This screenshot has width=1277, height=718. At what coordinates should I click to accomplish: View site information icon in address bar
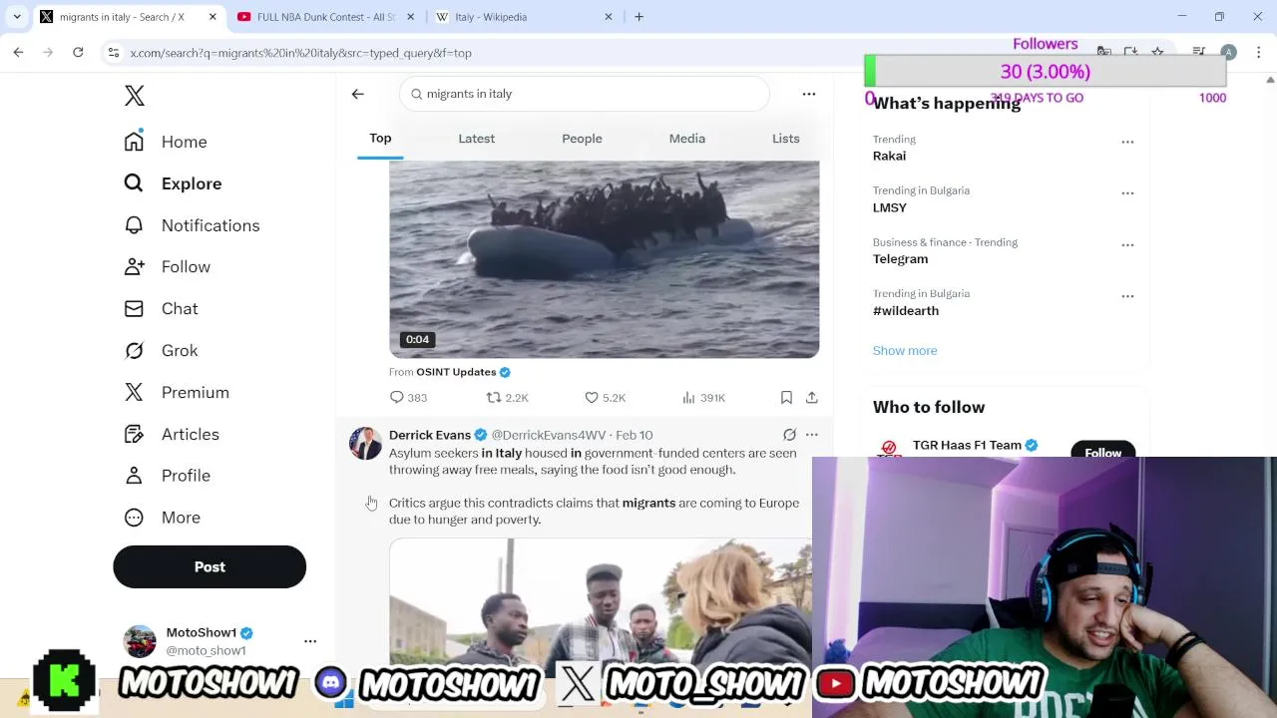tap(115, 53)
